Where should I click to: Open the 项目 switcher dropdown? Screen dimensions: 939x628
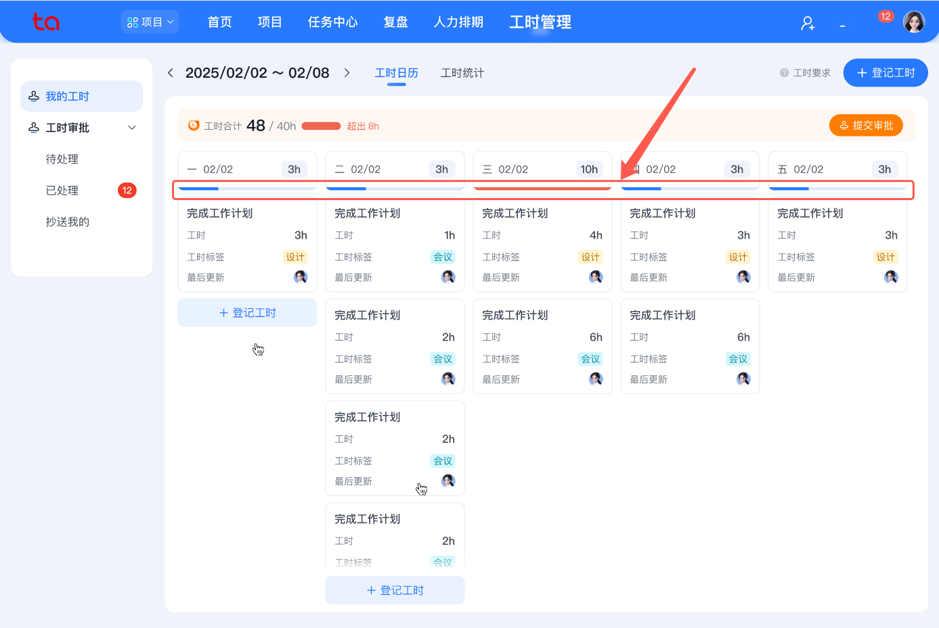[x=150, y=22]
